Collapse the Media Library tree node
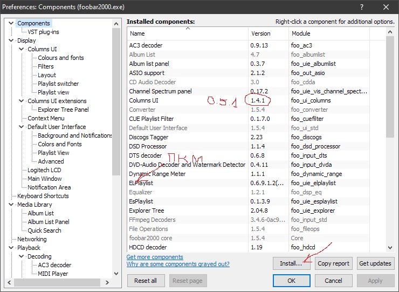 pyautogui.click(x=11, y=205)
